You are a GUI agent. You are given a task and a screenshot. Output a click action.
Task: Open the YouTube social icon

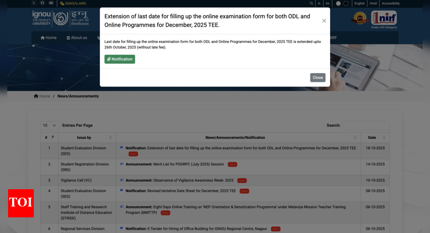click(51, 3)
